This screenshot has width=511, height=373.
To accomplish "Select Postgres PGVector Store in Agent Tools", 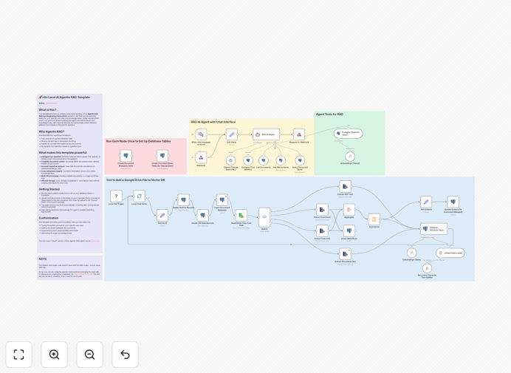I will coord(348,134).
